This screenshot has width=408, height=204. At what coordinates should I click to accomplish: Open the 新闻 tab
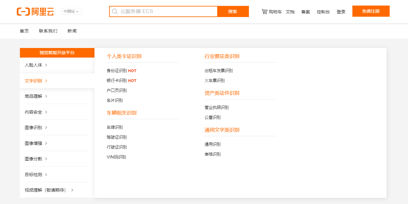[x=72, y=31]
